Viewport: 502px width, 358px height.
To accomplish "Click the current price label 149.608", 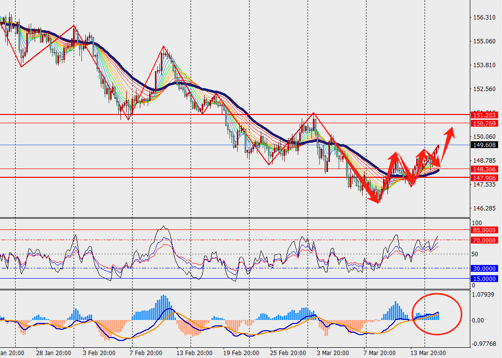I will pos(484,145).
